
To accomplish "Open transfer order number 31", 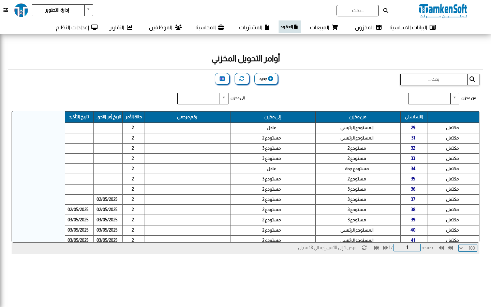I will (x=413, y=138).
